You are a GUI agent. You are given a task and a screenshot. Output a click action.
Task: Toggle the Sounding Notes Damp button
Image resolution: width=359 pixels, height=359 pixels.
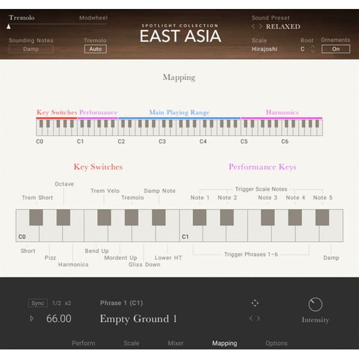click(x=31, y=49)
